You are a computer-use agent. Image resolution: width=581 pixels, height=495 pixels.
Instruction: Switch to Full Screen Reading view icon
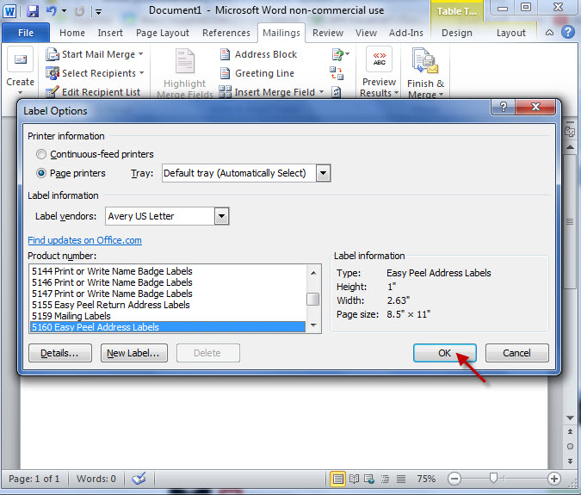[354, 479]
